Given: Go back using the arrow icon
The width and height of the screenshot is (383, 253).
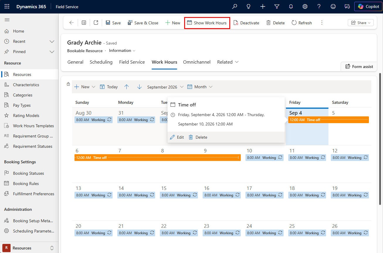Looking at the screenshot, I should coord(72,23).
